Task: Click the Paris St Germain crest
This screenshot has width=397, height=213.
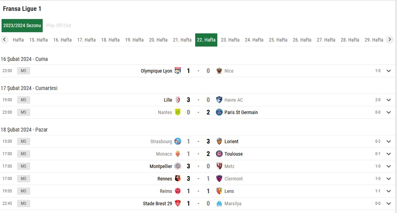Action: click(219, 112)
